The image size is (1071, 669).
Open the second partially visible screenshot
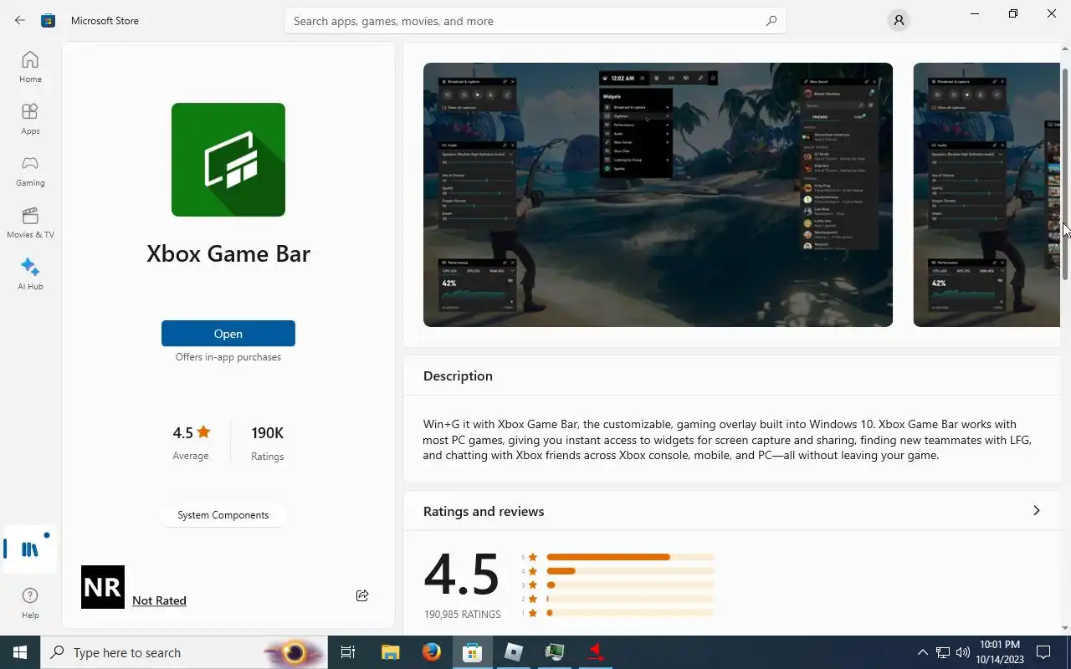pyautogui.click(x=986, y=195)
